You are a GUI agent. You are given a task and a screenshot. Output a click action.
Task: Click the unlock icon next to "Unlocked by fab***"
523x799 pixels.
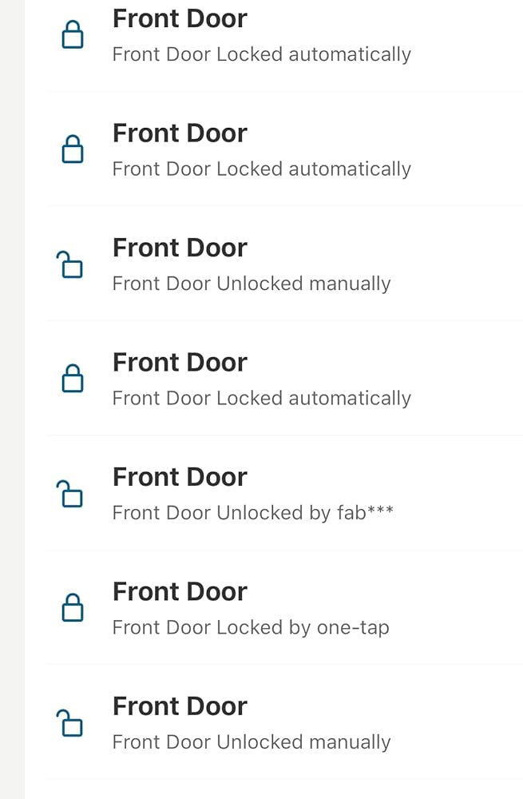coord(70,494)
